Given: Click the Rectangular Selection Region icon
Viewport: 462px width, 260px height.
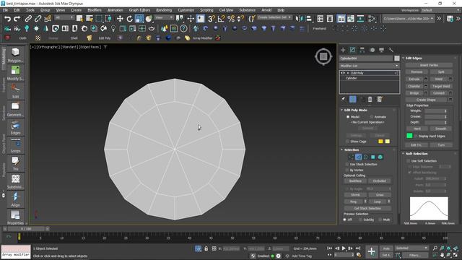Looking at the screenshot, I should tap(99, 19).
